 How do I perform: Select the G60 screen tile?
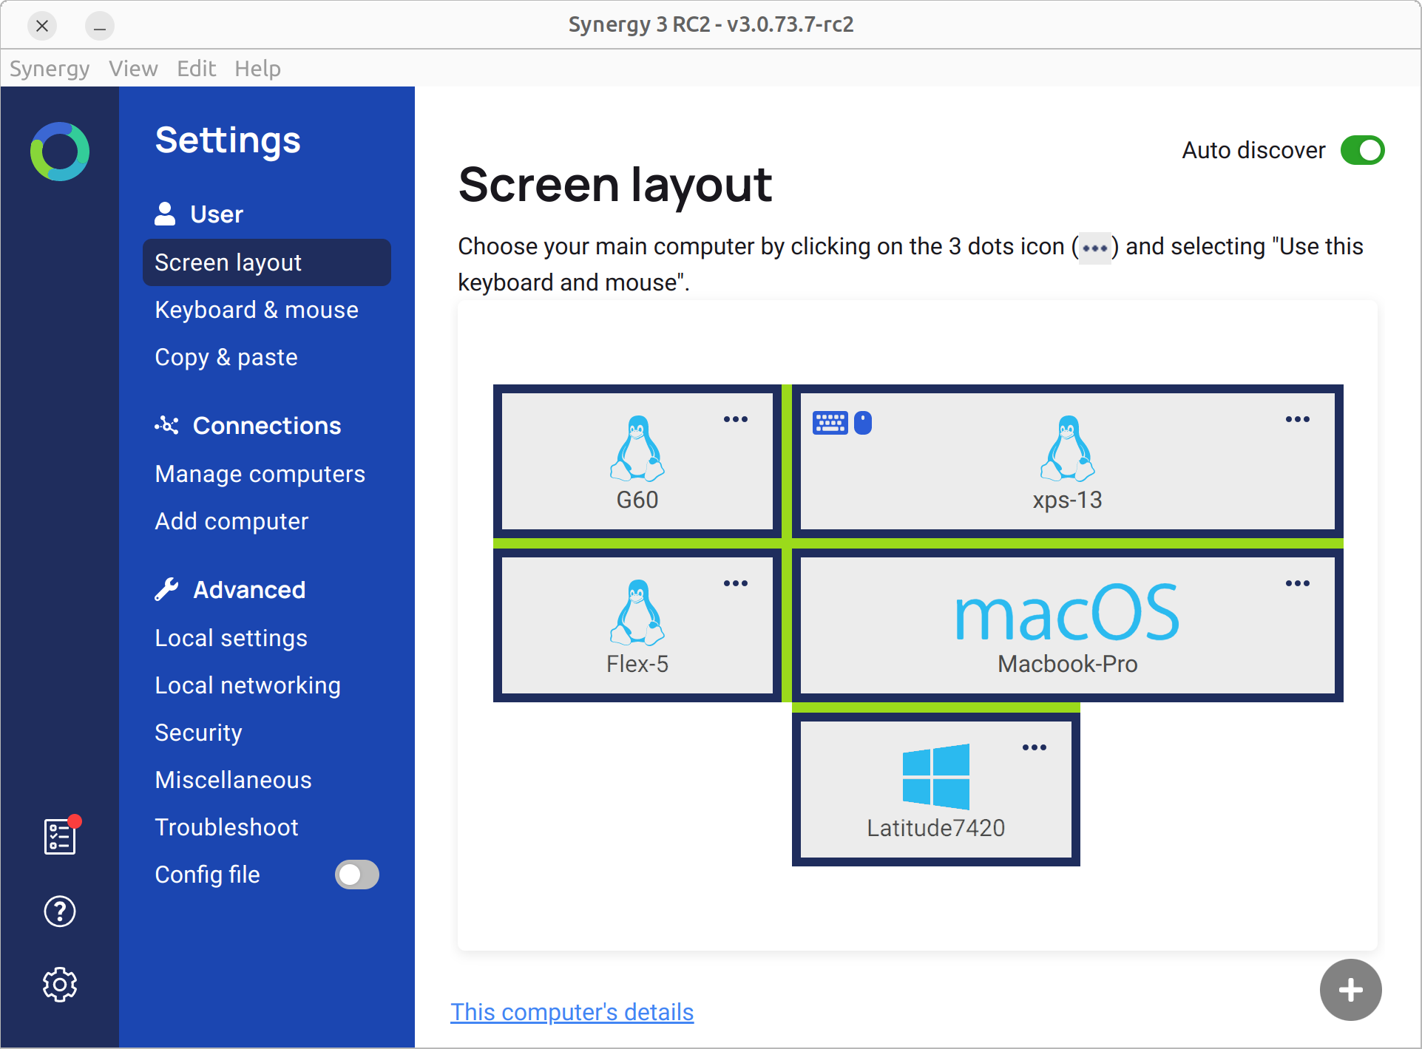637,461
